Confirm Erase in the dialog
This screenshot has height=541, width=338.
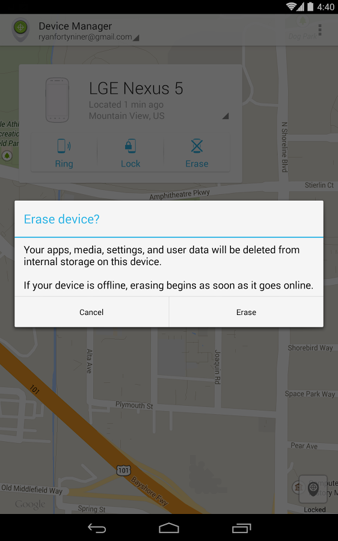(246, 312)
